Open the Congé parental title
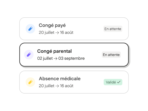 click(x=55, y=51)
